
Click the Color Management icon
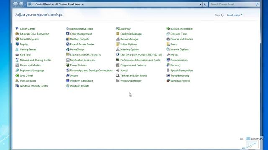click(67, 34)
